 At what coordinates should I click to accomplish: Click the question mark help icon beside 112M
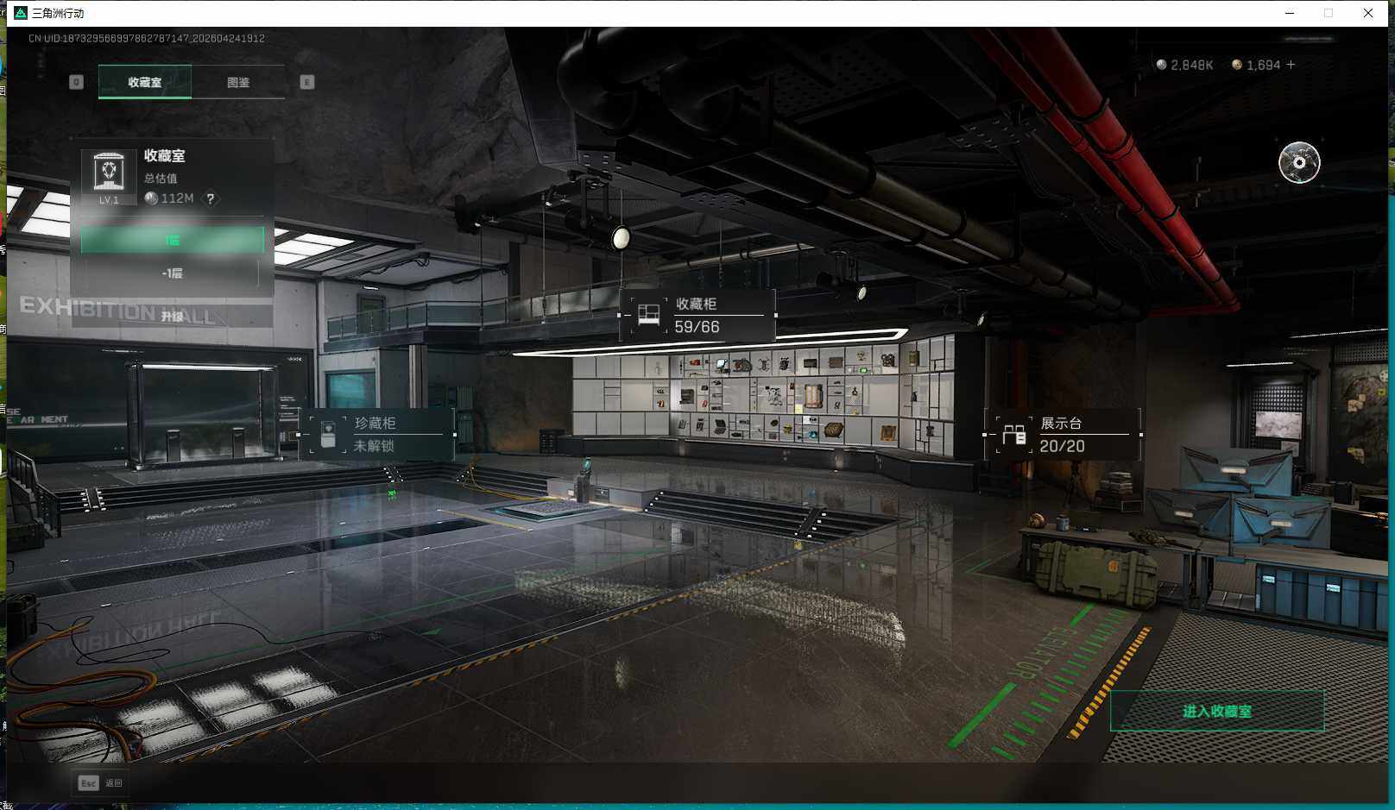point(210,198)
